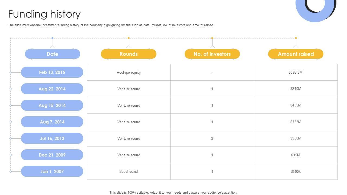
Task: Click the Post-ipo equity cell
Action: tap(128, 72)
